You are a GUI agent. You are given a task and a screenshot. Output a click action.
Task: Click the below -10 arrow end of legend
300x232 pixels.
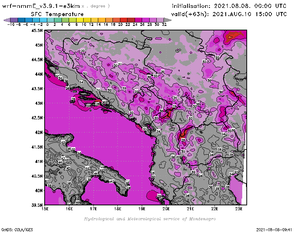point(7,20)
